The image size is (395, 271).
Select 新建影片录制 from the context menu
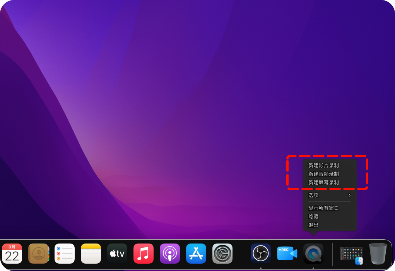pyautogui.click(x=323, y=165)
